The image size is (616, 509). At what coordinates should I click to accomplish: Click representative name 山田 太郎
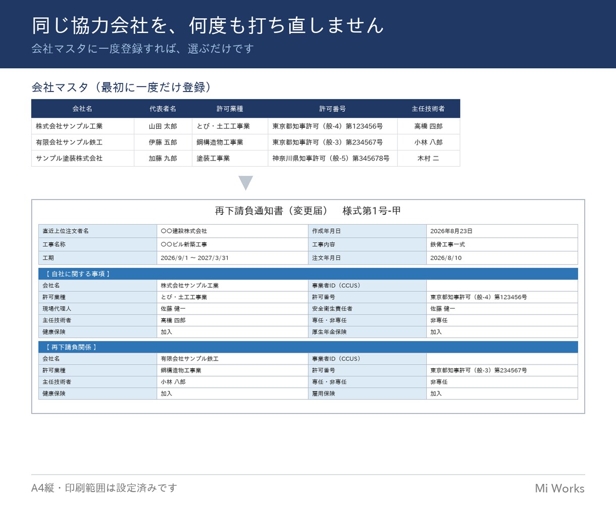[163, 126]
